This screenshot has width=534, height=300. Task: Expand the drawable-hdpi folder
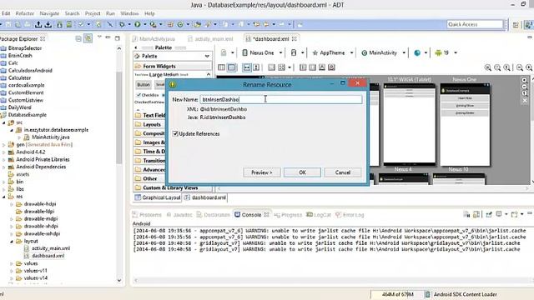12,204
